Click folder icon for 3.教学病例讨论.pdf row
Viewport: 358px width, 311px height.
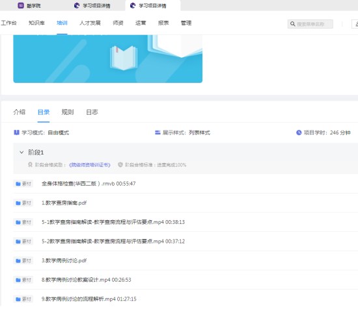click(x=18, y=261)
